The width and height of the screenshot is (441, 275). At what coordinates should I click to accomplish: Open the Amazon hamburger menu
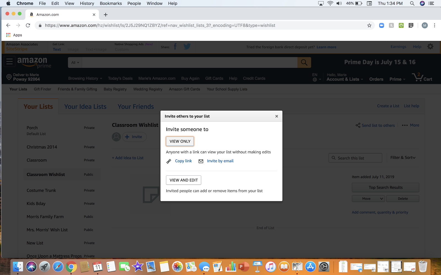click(x=9, y=61)
